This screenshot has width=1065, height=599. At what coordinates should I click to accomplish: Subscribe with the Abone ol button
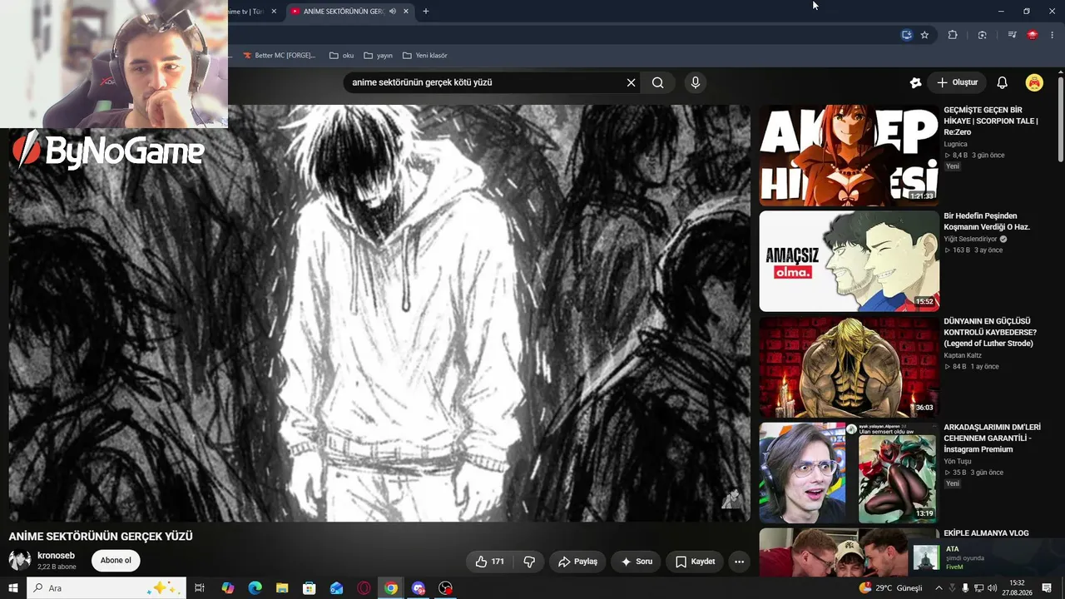click(x=116, y=561)
